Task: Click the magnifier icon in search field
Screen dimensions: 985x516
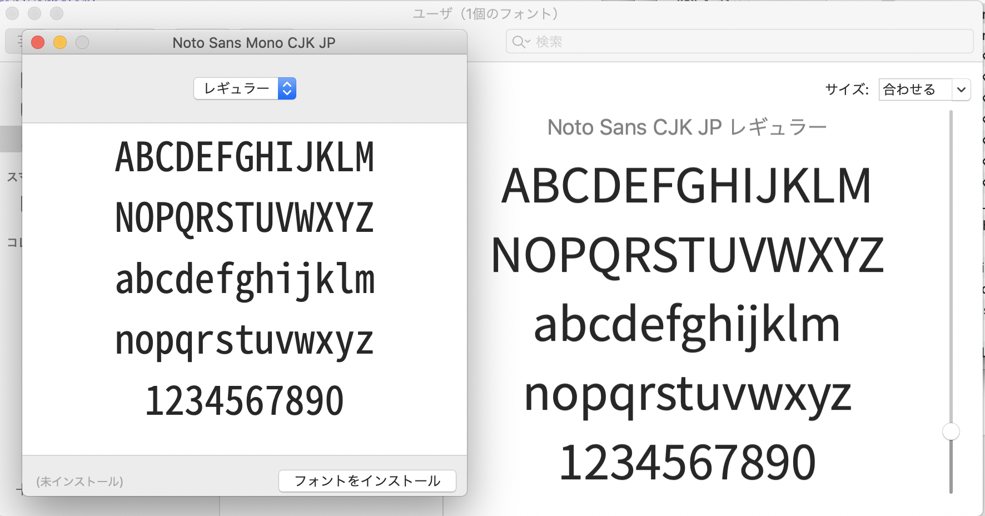Action: pos(521,42)
